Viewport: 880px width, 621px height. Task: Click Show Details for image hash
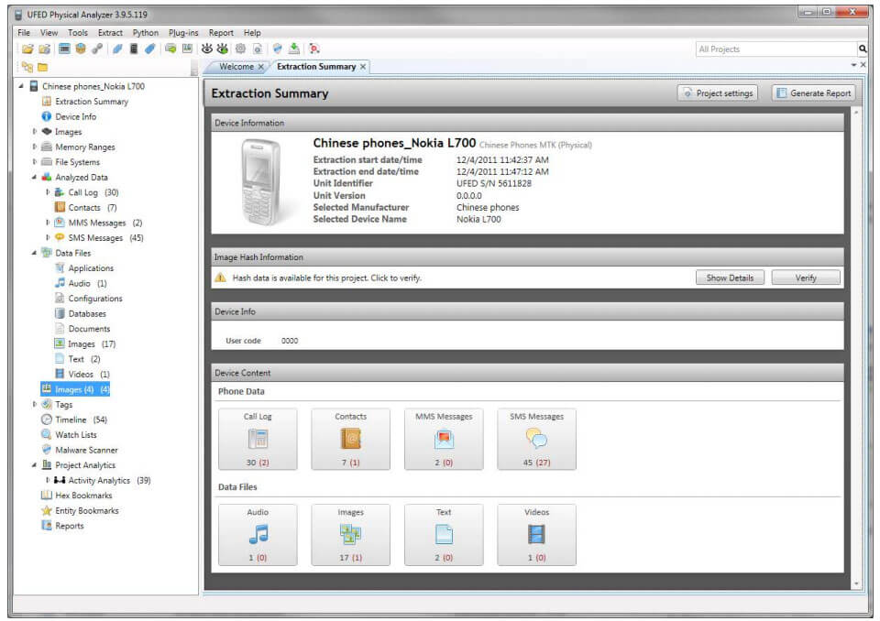click(x=730, y=278)
